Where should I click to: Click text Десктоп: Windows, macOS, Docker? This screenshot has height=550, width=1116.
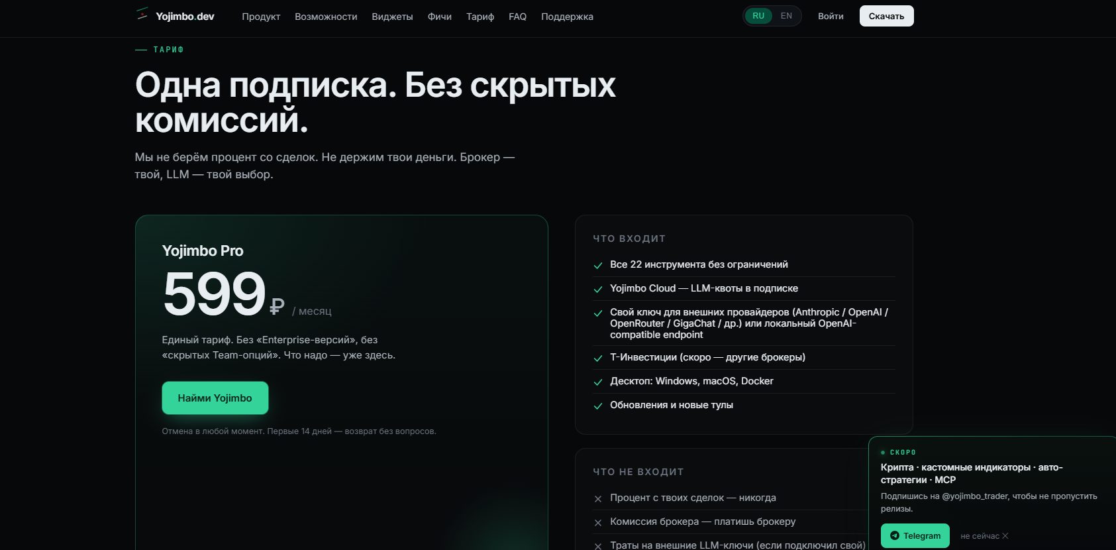point(691,381)
